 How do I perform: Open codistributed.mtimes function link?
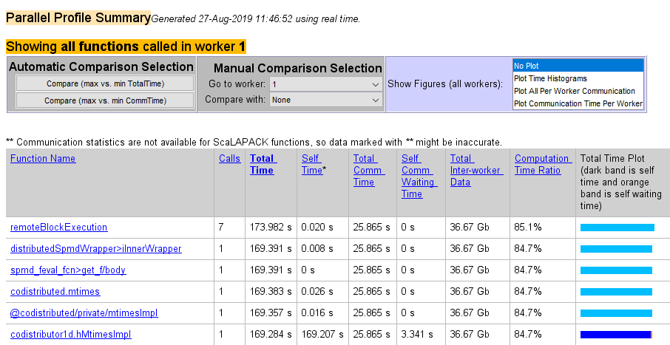[55, 292]
